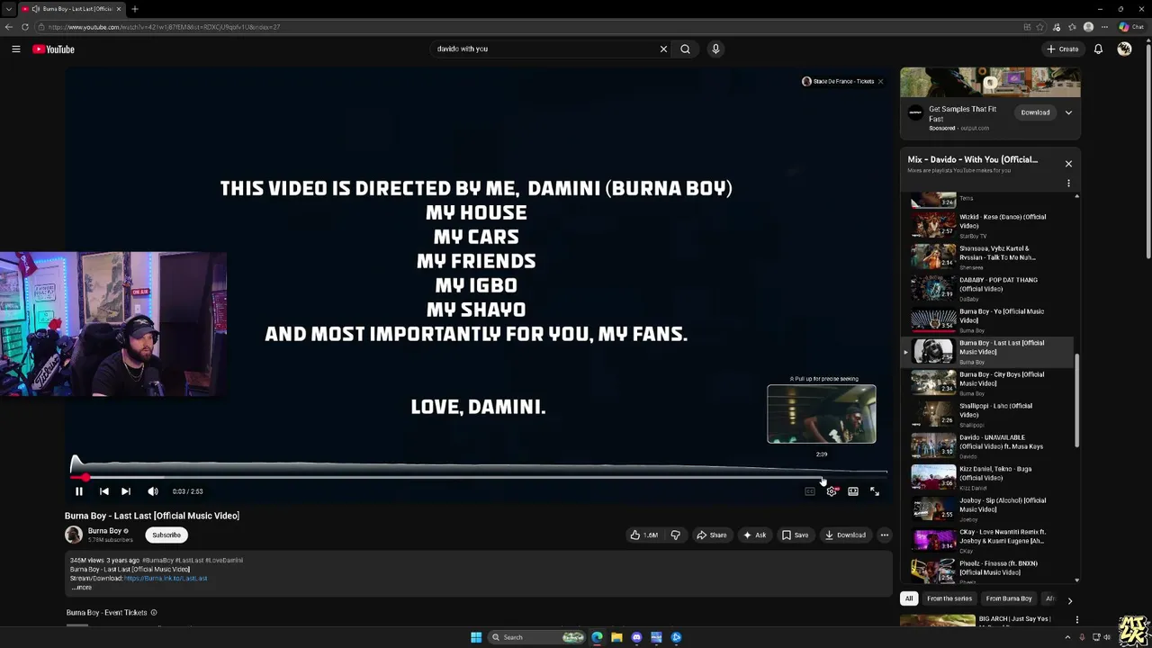This screenshot has width=1152, height=648.
Task: Like the Last Last video
Action: (x=643, y=535)
